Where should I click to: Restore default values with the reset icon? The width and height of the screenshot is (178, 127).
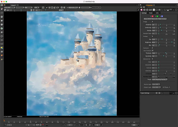pyautogui.click(x=162, y=10)
